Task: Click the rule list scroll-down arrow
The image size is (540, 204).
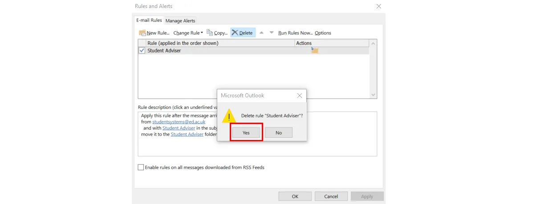Action: point(373,95)
